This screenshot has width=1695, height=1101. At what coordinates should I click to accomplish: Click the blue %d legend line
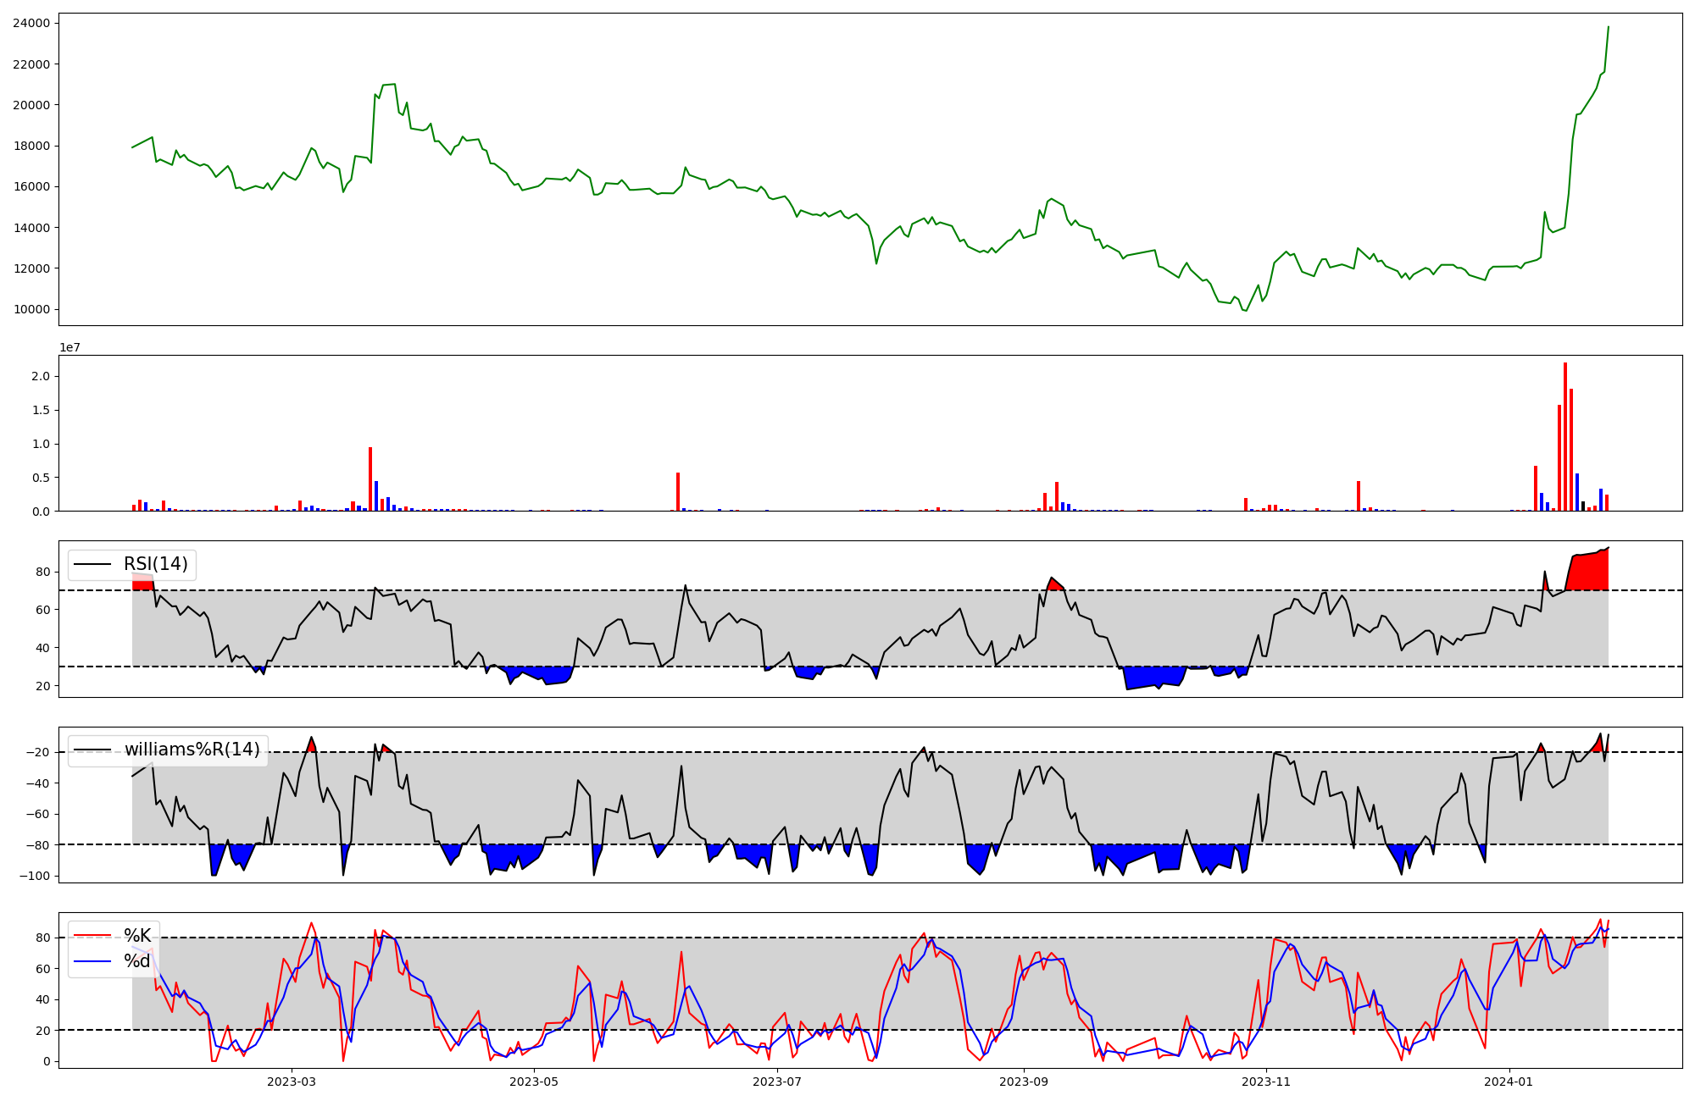[92, 961]
